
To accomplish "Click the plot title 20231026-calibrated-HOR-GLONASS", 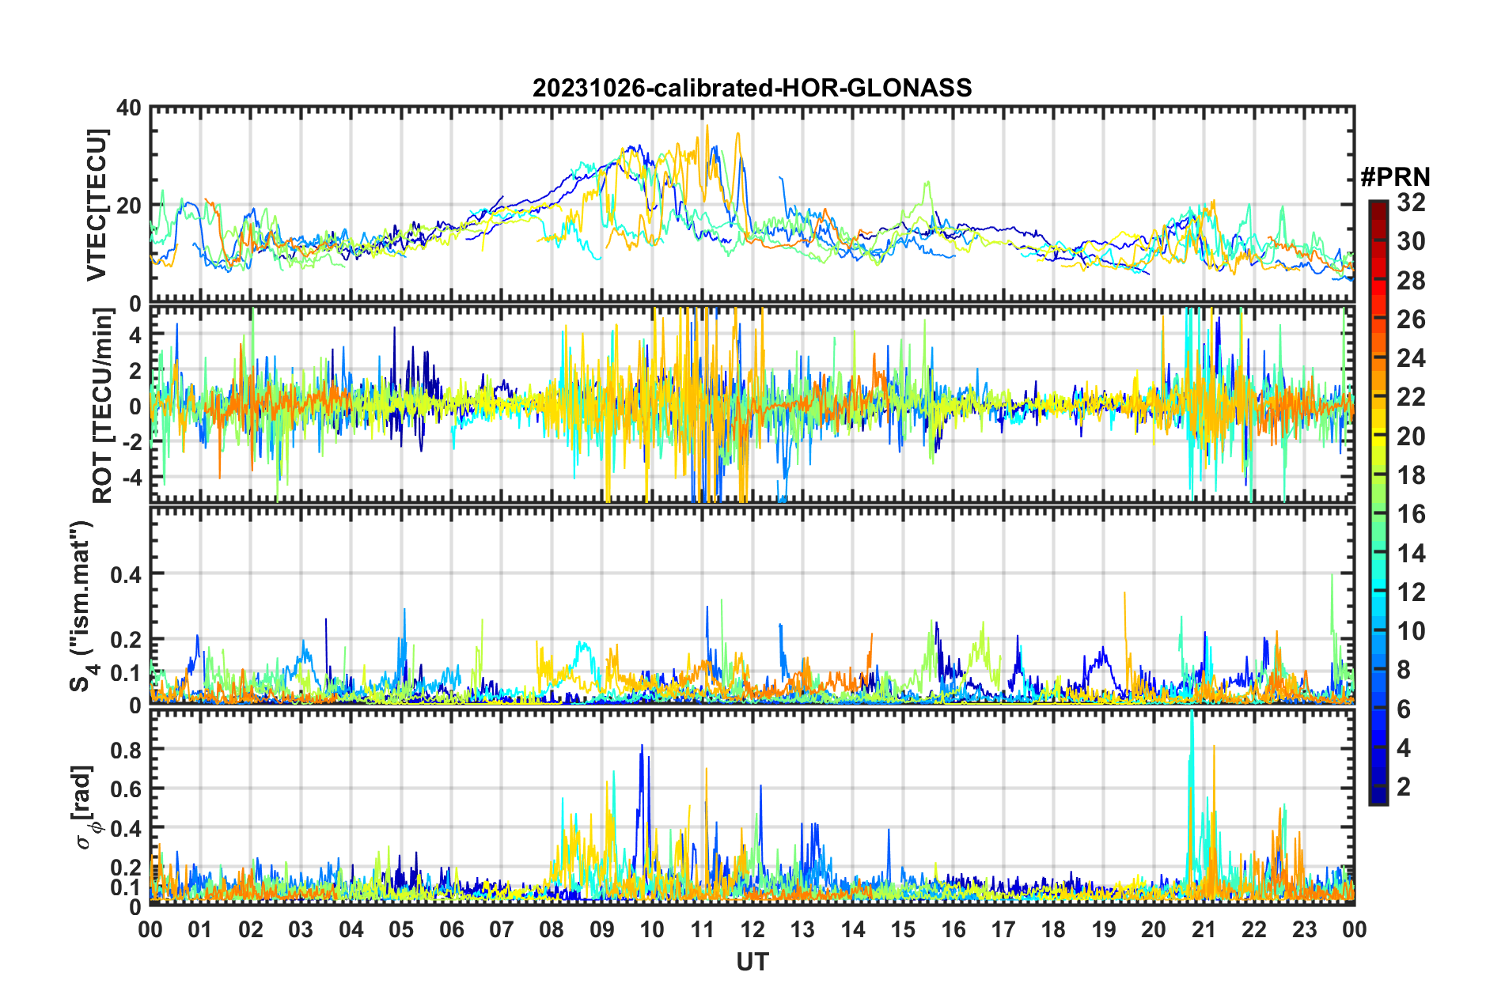I will pyautogui.click(x=752, y=88).
